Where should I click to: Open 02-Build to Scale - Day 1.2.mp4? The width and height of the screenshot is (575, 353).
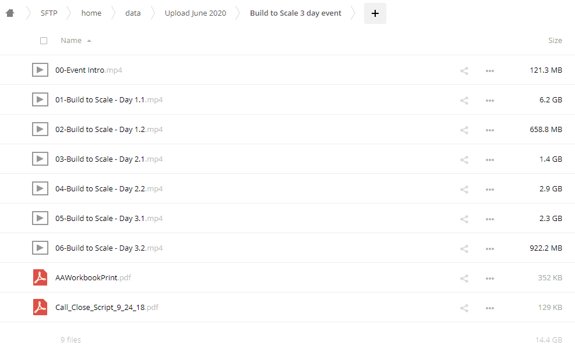(x=109, y=129)
